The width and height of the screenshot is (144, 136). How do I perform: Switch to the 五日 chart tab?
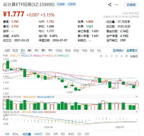coord(15,50)
